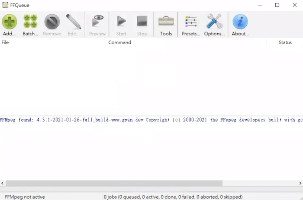Viewport: 303px width, 200px height.
Task: Open Options wrench and screwdriver icon
Action: click(214, 21)
